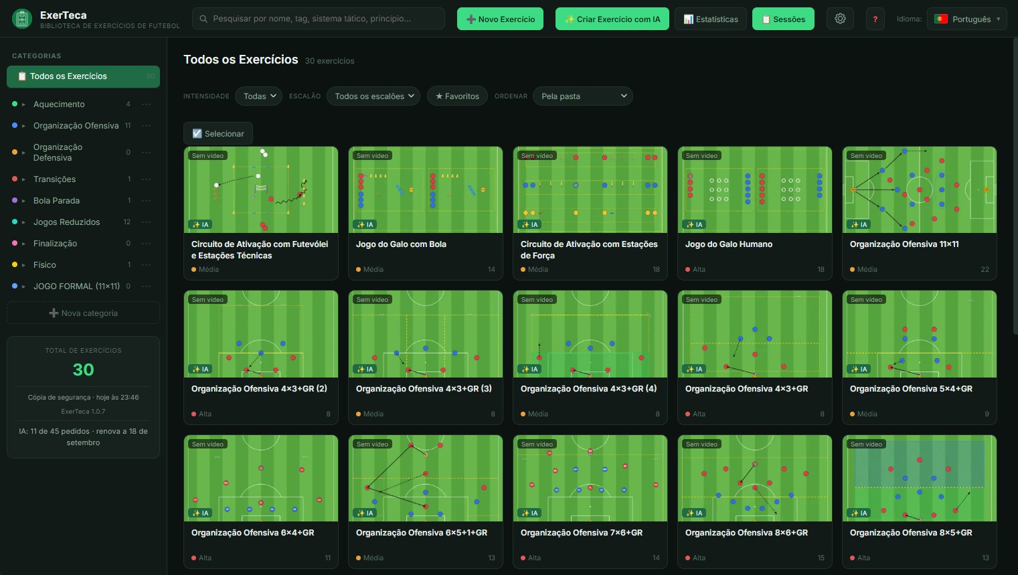Click the Sem vídeo label on Organização Ofensiva 6×5+1+GR
This screenshot has width=1018, height=575.
(372, 444)
